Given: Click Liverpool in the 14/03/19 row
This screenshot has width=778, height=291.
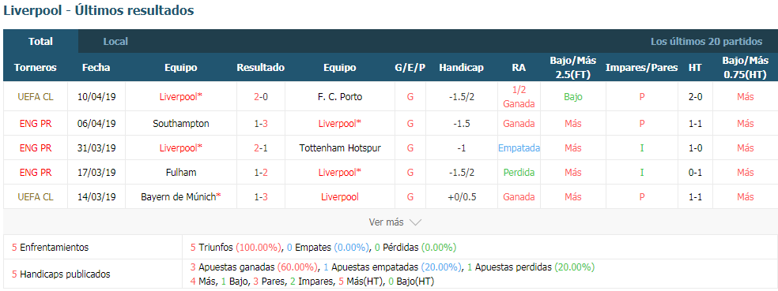Looking at the screenshot, I should 340,197.
